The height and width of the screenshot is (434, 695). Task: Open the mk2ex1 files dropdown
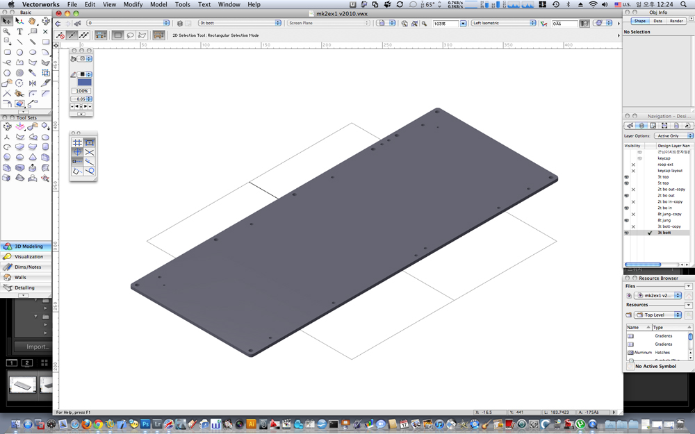[657, 295]
